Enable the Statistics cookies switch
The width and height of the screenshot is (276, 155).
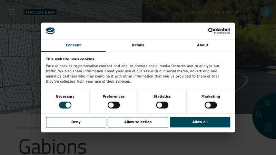162,105
